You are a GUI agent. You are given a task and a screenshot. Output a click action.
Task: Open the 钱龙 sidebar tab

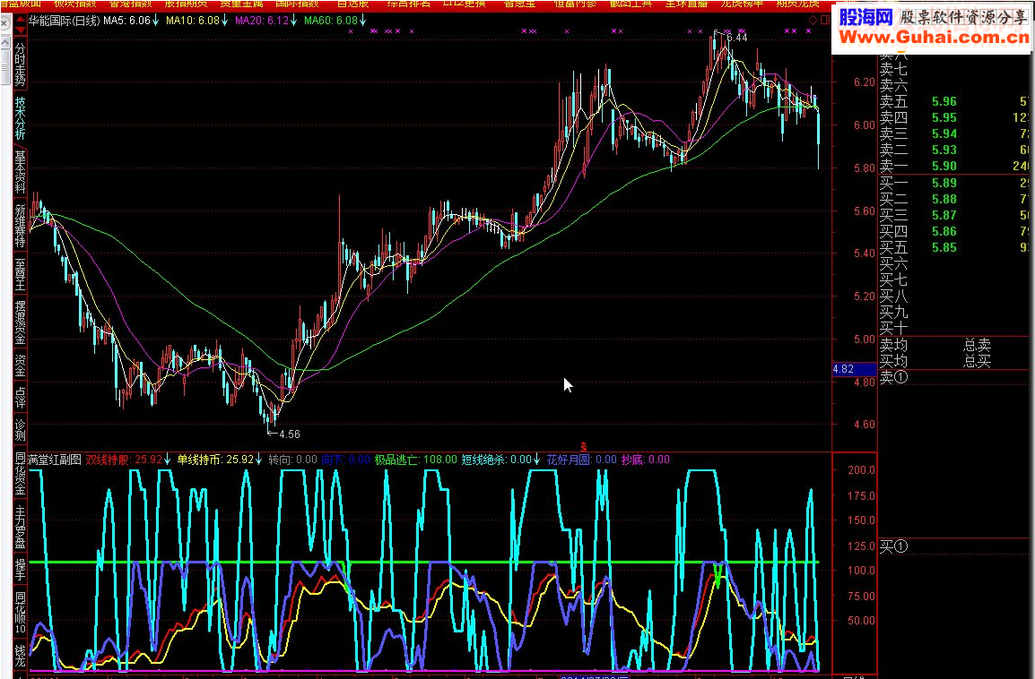(21, 656)
